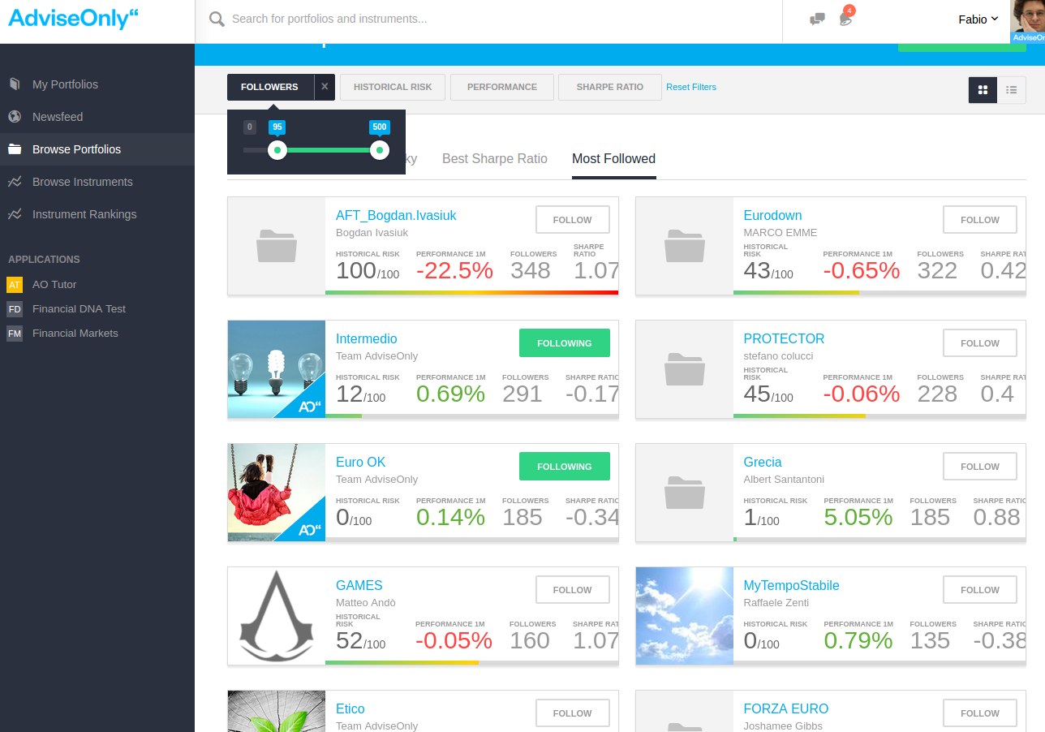Open the Grecia portfolio title

click(763, 463)
